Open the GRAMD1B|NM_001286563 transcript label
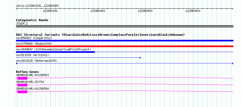The image size is (241, 107). [x=32, y=75]
